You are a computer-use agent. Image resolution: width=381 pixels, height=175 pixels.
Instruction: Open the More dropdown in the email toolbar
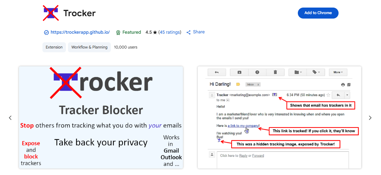point(337,72)
